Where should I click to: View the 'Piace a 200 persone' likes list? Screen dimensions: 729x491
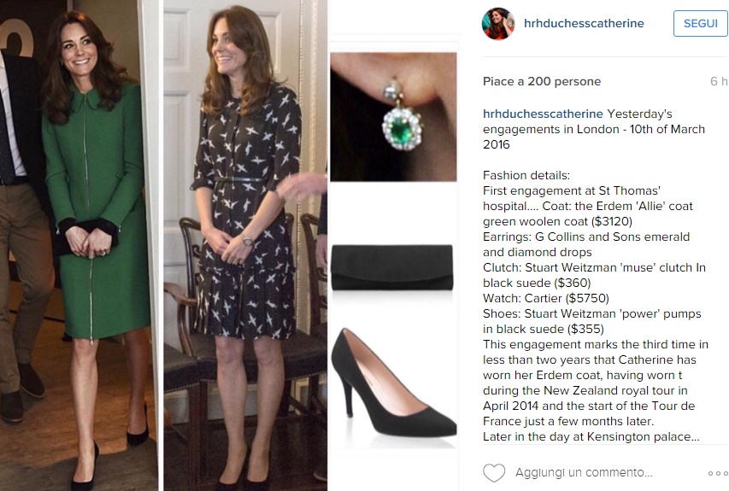coord(542,81)
